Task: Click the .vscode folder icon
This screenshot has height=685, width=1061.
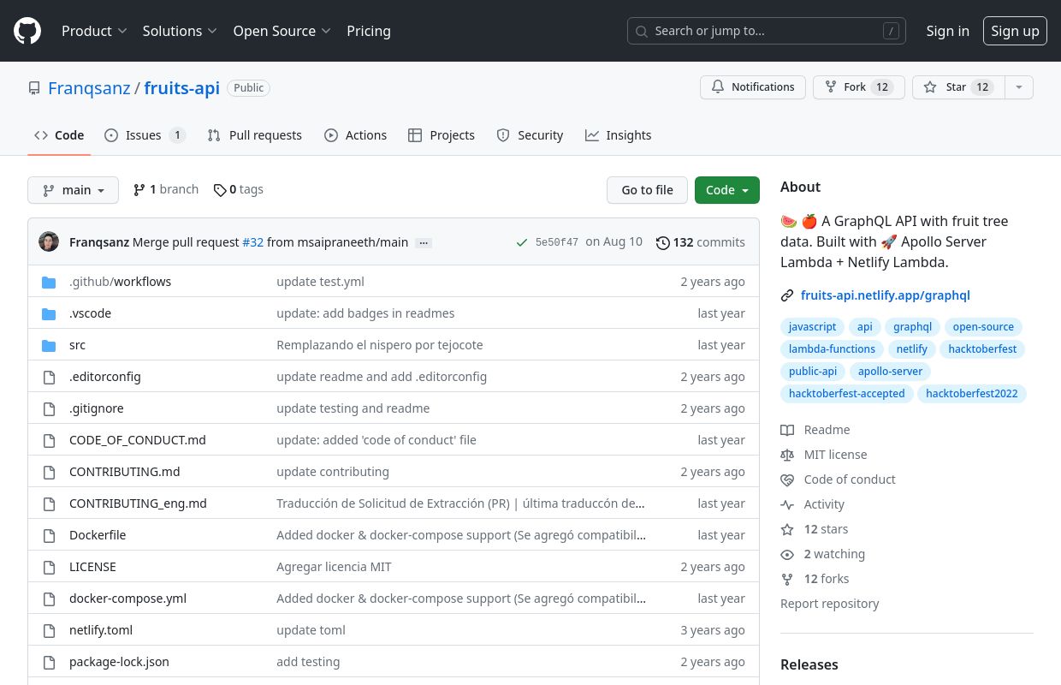Action: point(49,314)
